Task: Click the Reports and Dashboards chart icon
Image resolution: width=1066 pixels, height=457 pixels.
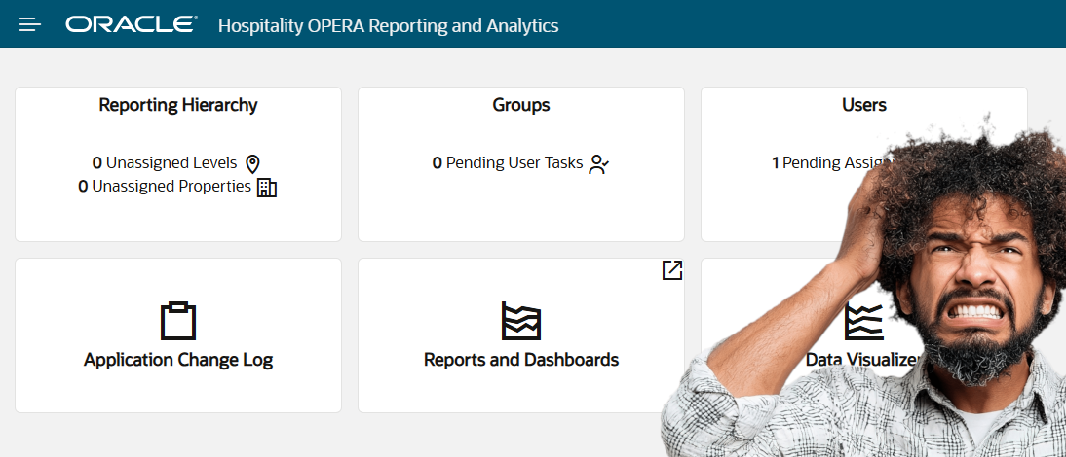Action: (521, 321)
